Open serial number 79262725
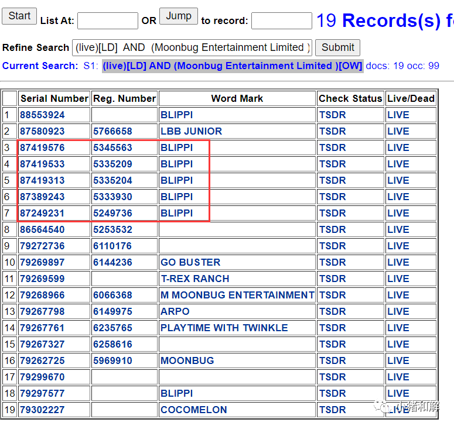This screenshot has height=426, width=454. pos(42,360)
